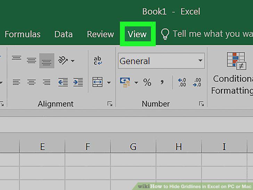Increase decimal places
The image size is (253, 190).
pyautogui.click(x=182, y=82)
